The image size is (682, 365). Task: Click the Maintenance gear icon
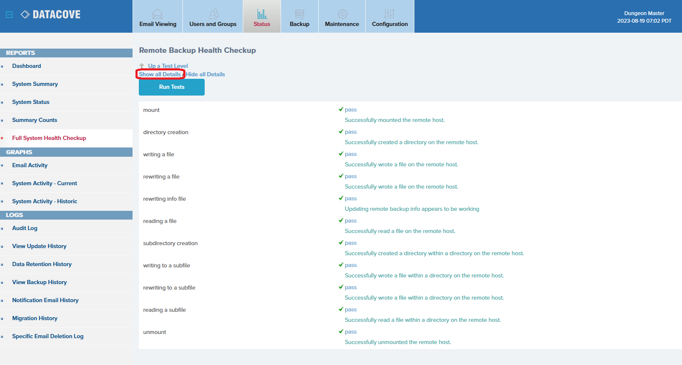pos(343,14)
